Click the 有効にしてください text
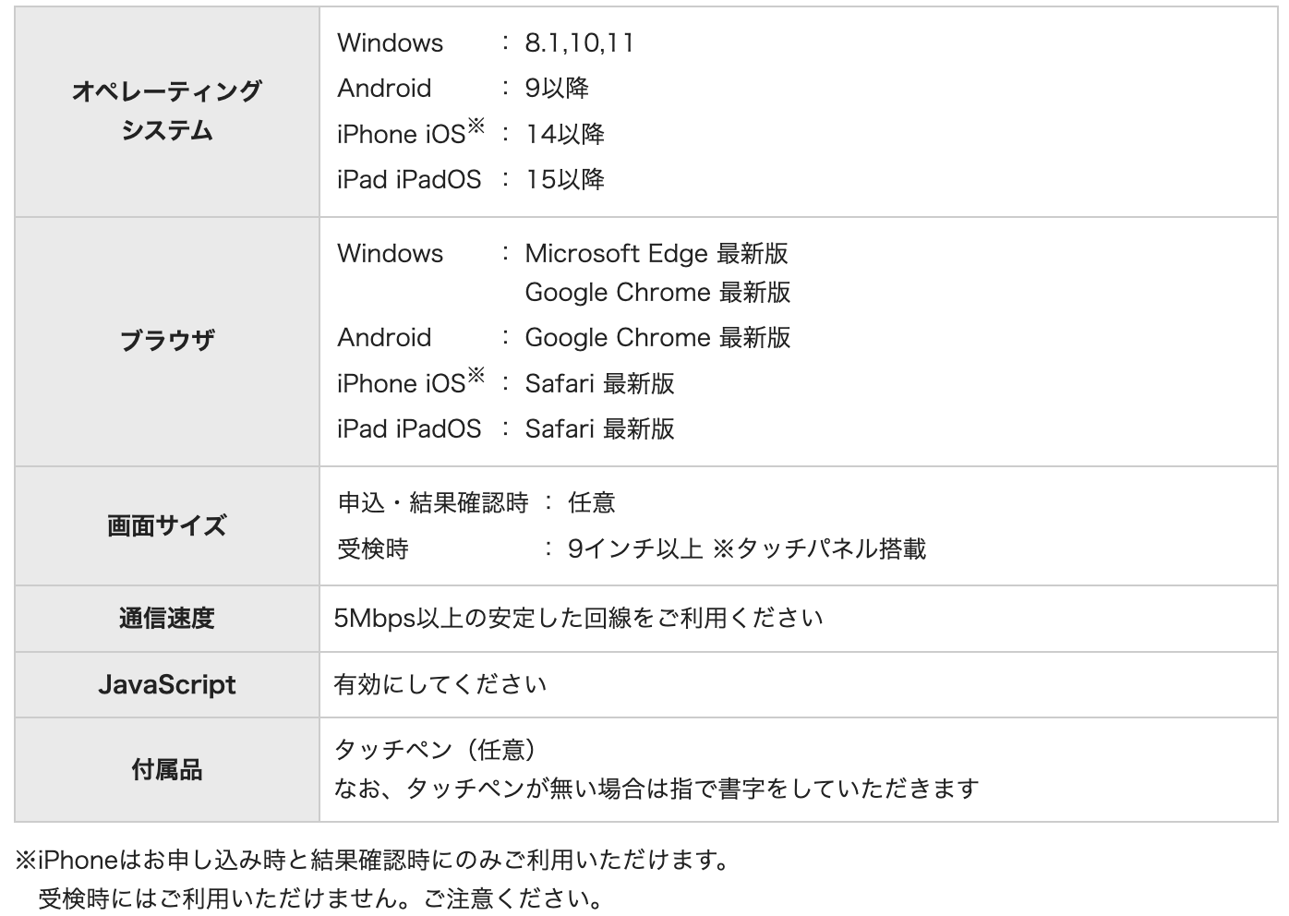 pyautogui.click(x=440, y=685)
